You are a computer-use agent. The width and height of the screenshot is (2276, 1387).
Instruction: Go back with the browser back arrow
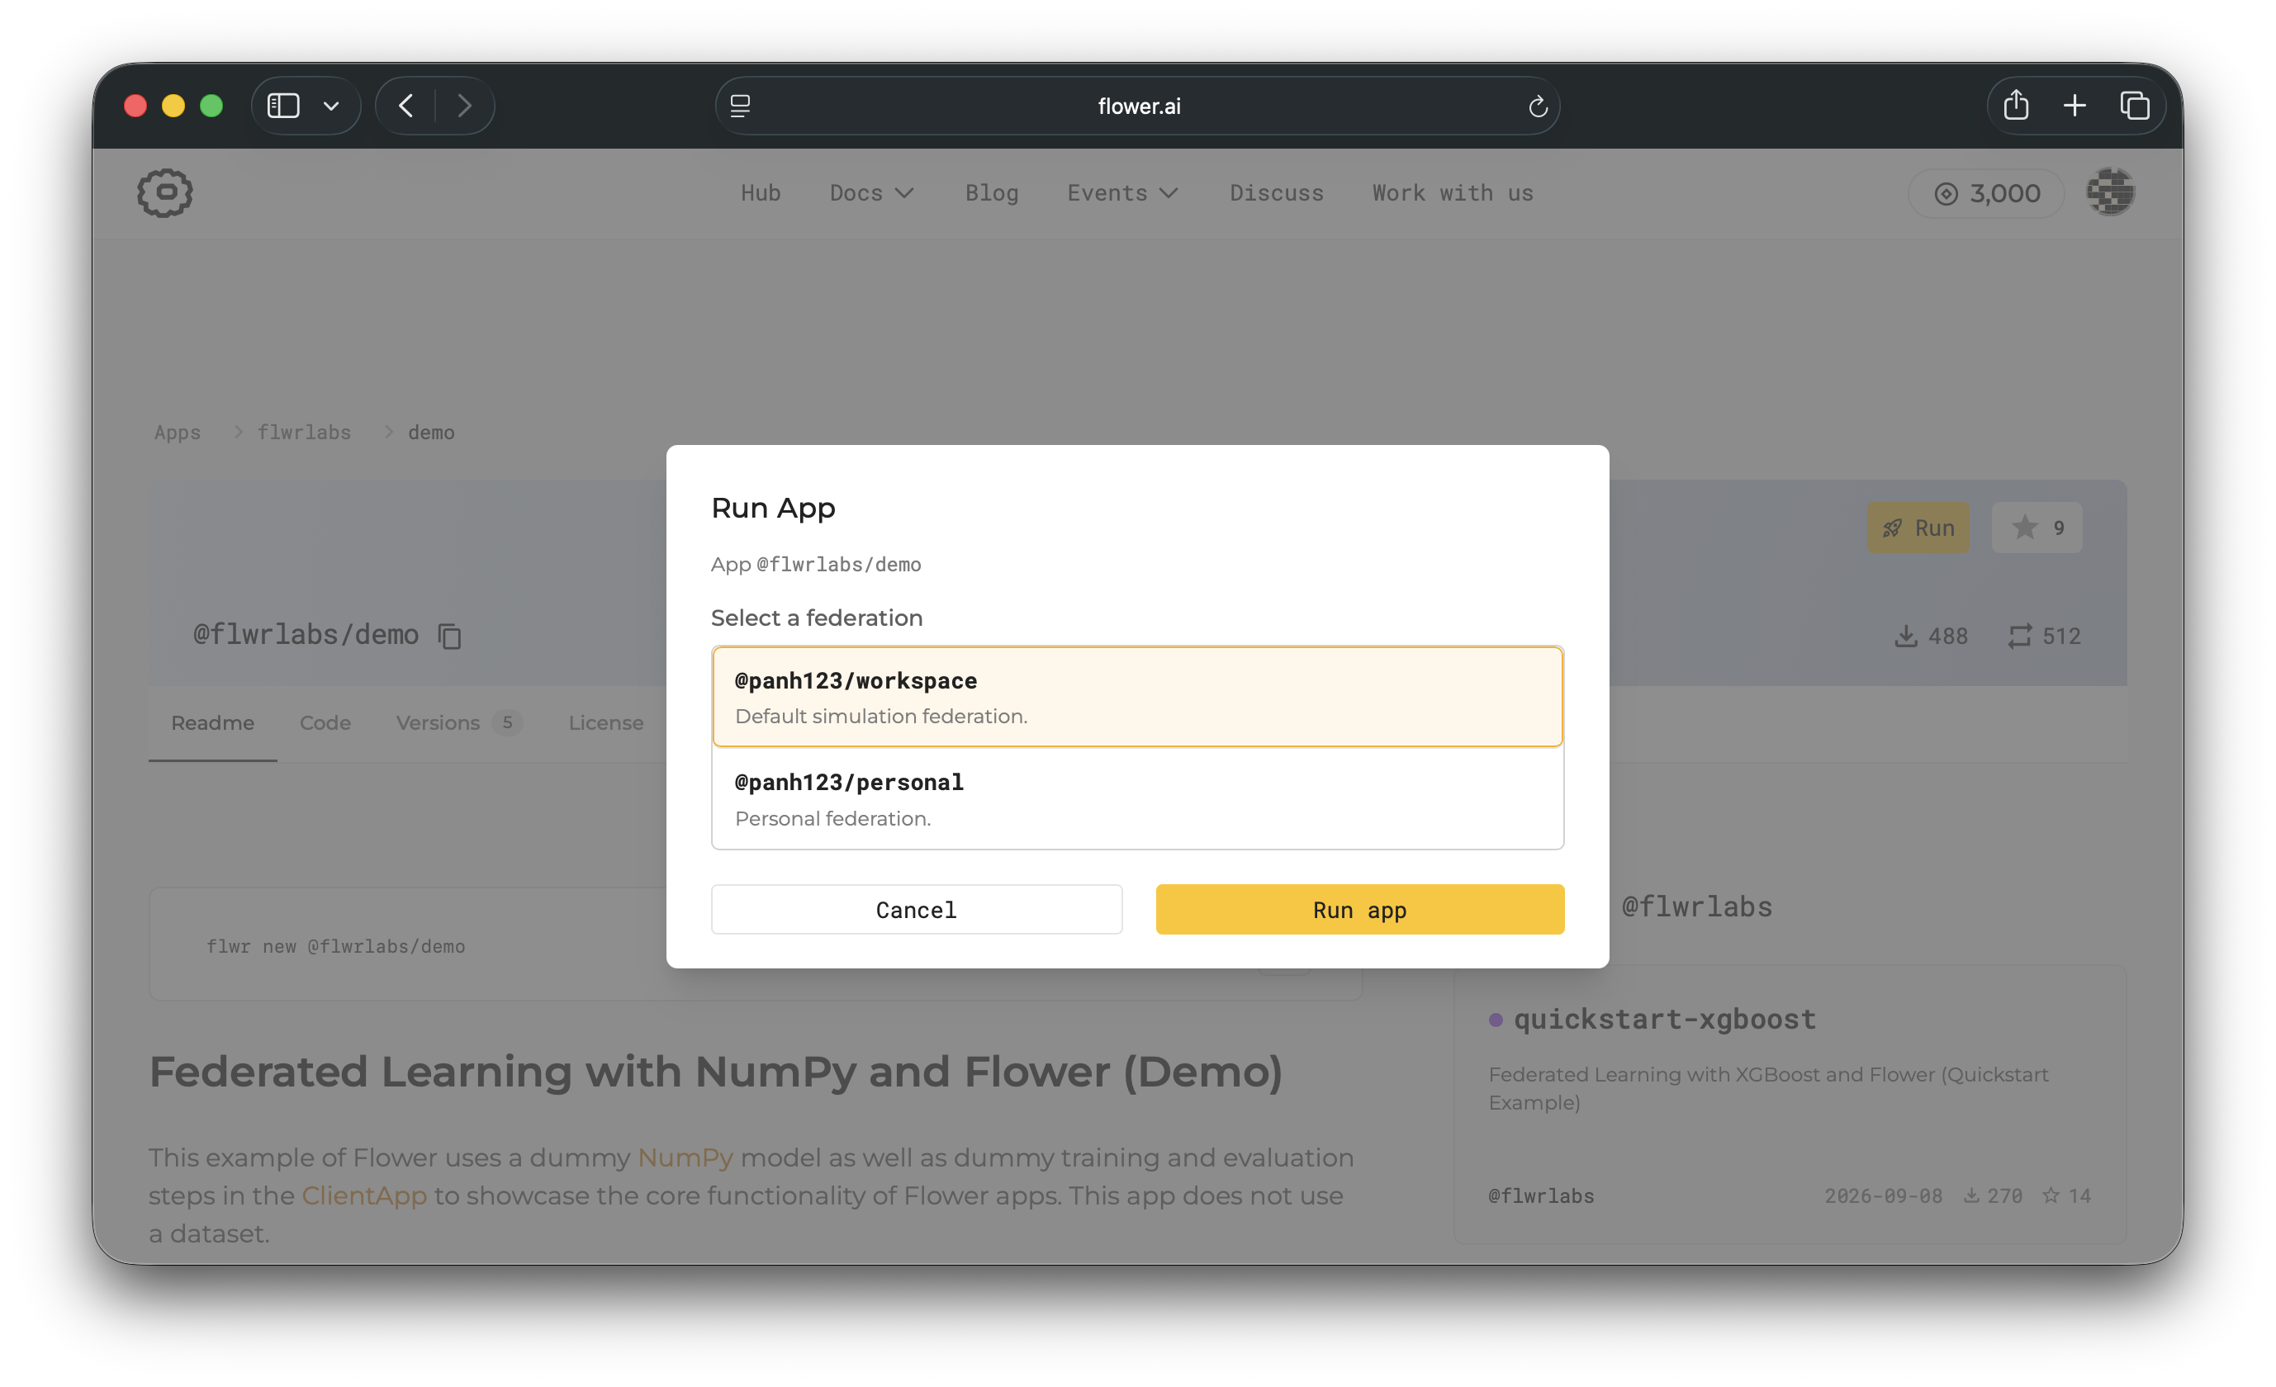(406, 107)
